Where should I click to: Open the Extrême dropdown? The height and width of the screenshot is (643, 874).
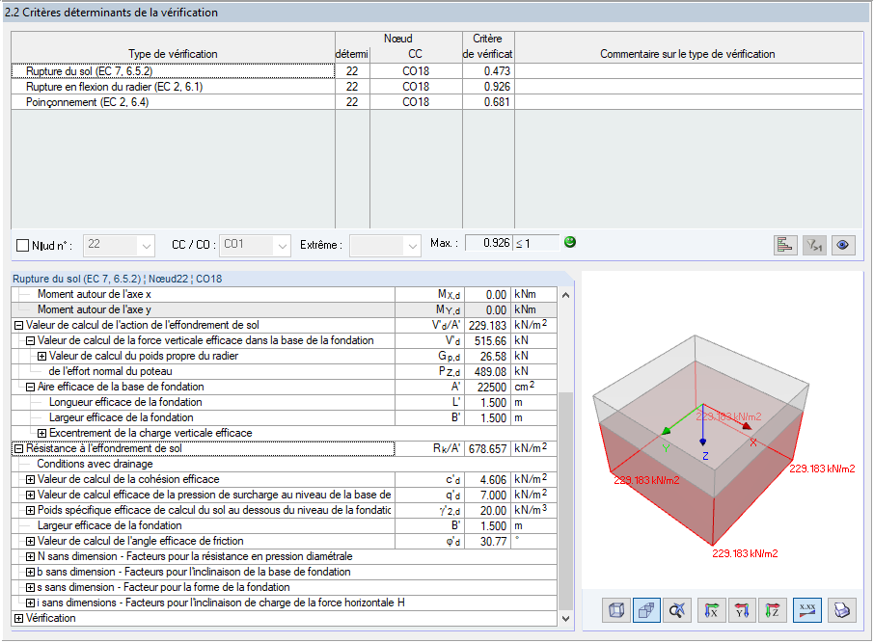pyautogui.click(x=385, y=245)
